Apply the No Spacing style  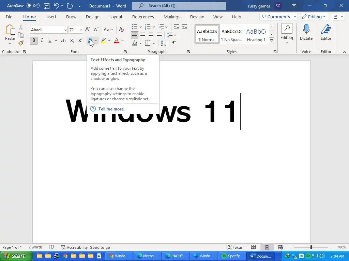(x=232, y=34)
